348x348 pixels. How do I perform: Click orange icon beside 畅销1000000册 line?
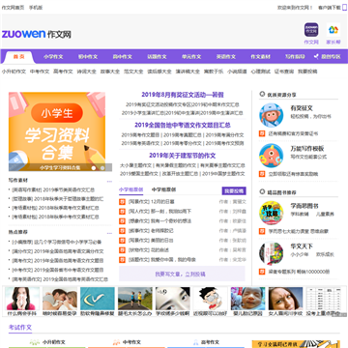[x=262, y=272]
